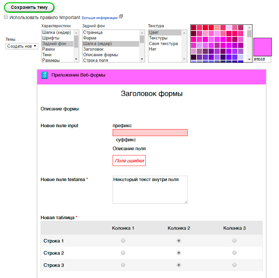Select Колонка 3 radio in Строка 2
The image size is (279, 278).
click(x=234, y=253)
